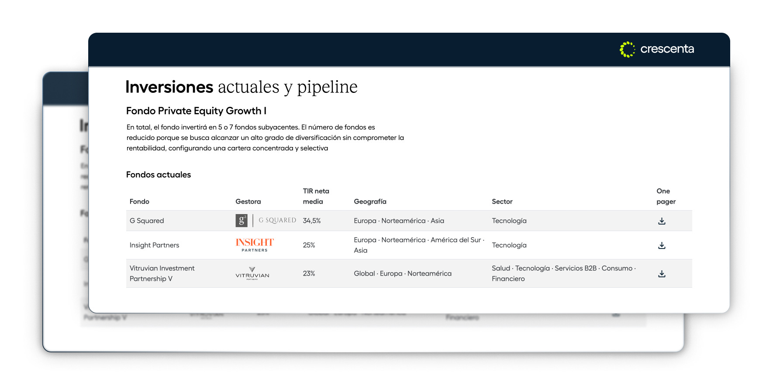Download the G Squared one pager
773x385 pixels.
(x=662, y=221)
